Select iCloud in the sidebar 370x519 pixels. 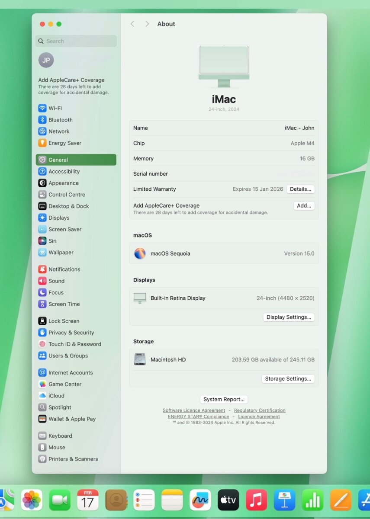[x=76, y=396]
